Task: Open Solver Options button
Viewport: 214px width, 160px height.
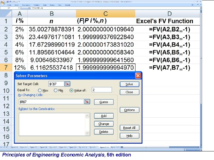Action: click(129, 110)
